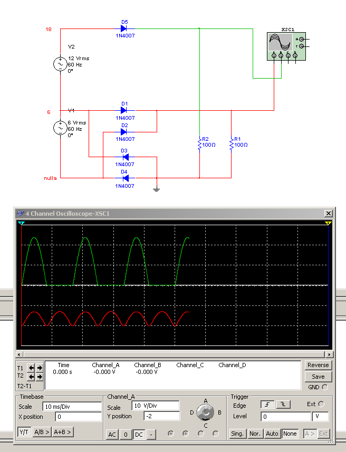The image size is (346, 452).
Task: Move cursor T1 left arrow
Action: point(31,368)
